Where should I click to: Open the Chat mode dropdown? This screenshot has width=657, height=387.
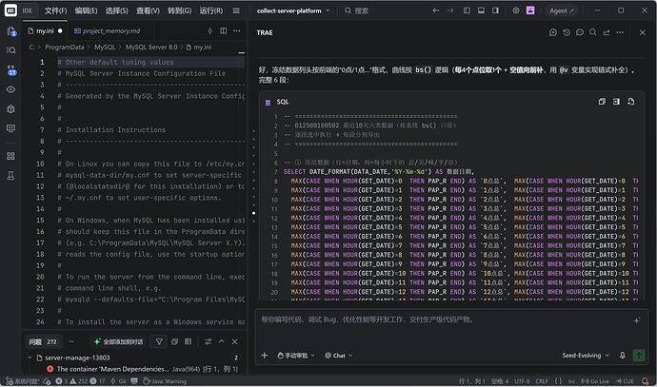339,356
